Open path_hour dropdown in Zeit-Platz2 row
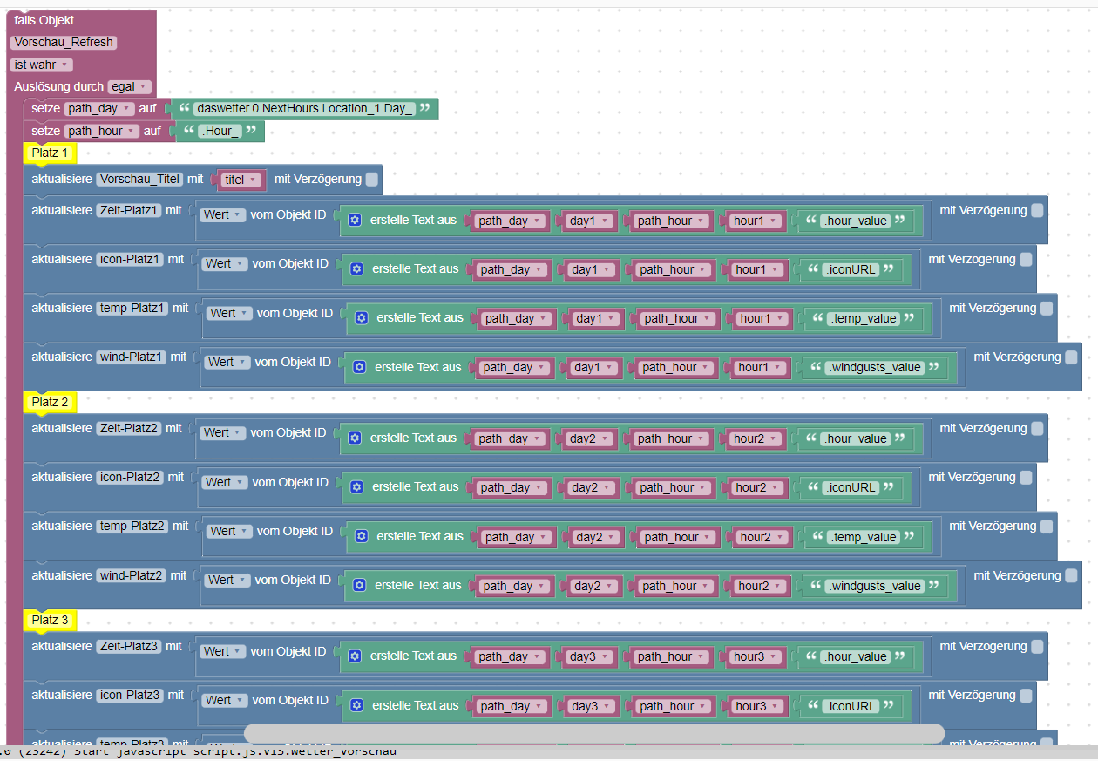This screenshot has height=761, width=1098. tap(672, 438)
